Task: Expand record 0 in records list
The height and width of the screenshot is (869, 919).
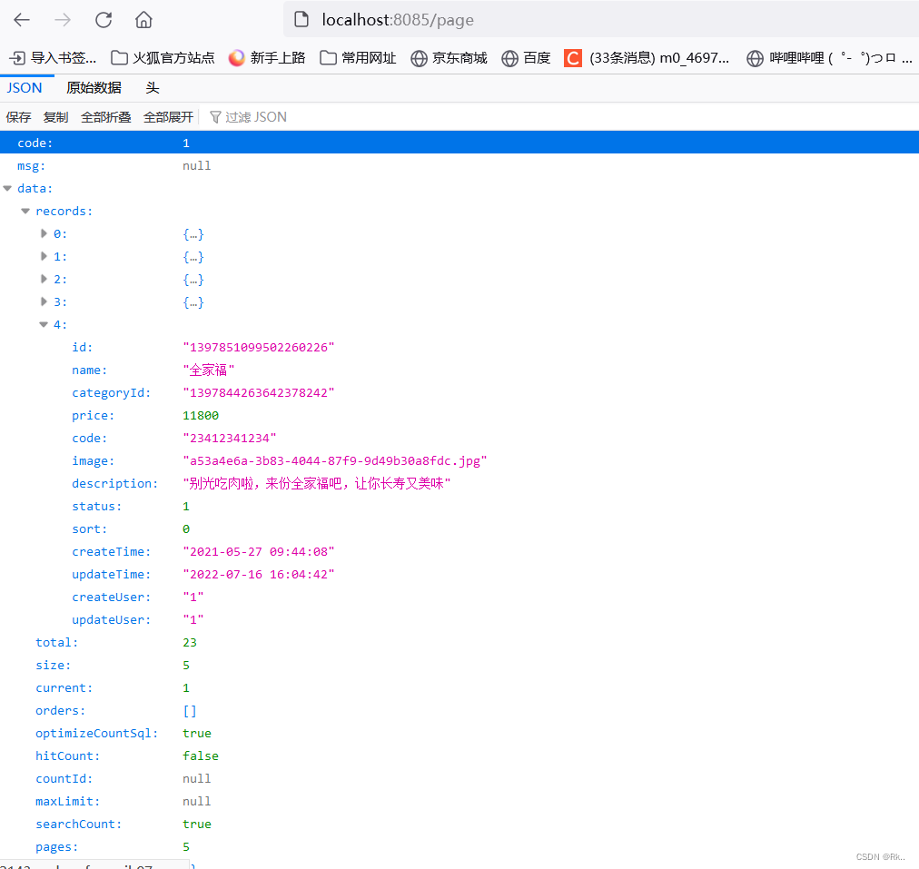Action: 44,233
